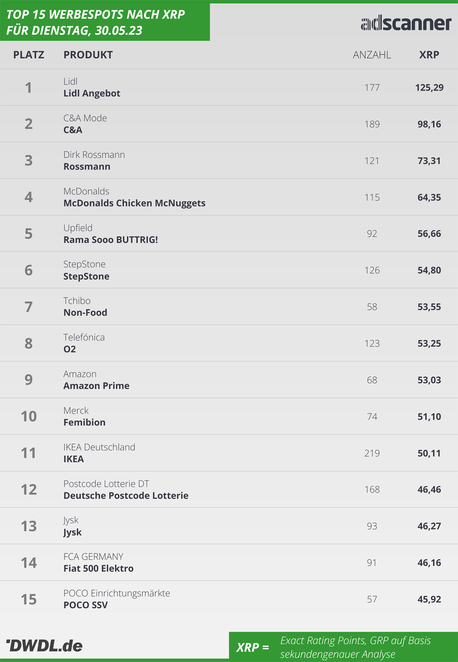458x662 pixels.
Task: Click the DWDL.de logo
Action: 44,646
